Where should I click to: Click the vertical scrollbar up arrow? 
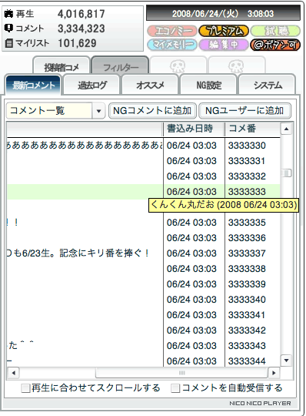286,129
